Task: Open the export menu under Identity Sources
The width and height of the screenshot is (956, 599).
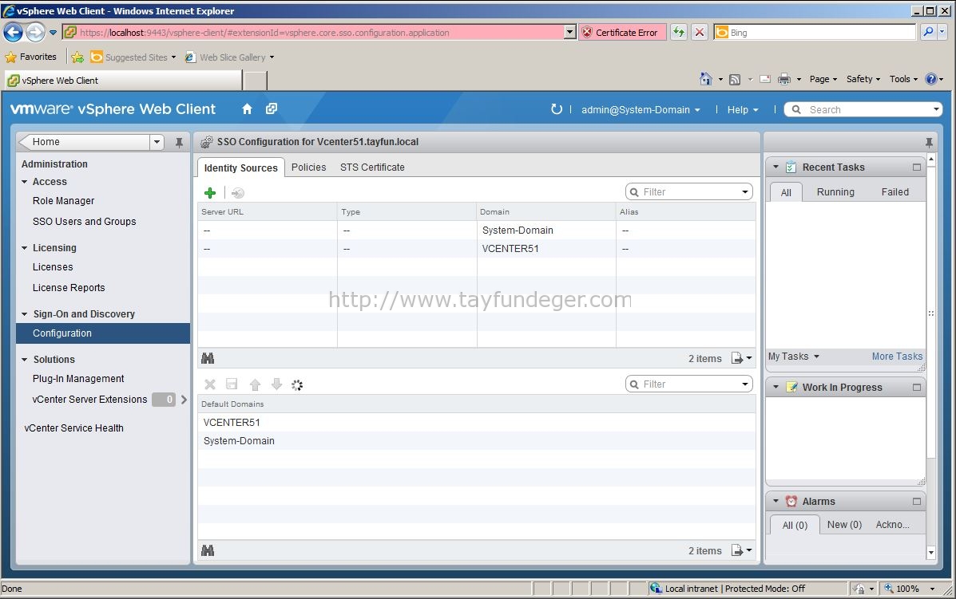Action: pos(741,358)
